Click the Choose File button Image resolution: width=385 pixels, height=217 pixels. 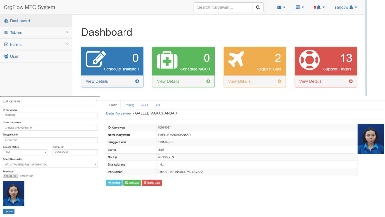[10, 176]
